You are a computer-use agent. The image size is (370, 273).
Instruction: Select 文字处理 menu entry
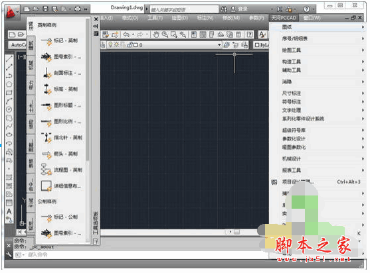click(x=318, y=111)
